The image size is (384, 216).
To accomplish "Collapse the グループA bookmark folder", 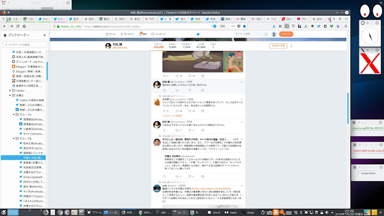I will [x=14, y=115].
